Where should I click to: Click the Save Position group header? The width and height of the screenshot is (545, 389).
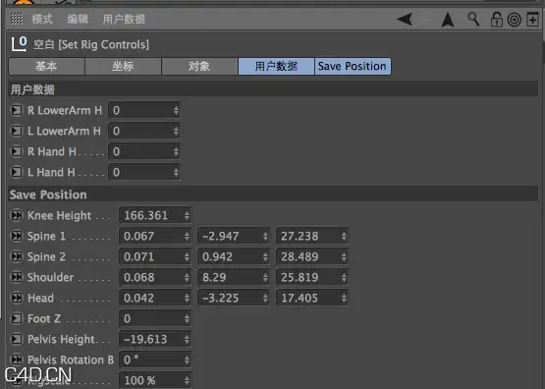273,194
